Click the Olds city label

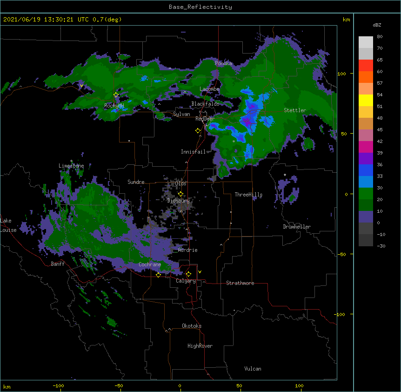point(180,183)
